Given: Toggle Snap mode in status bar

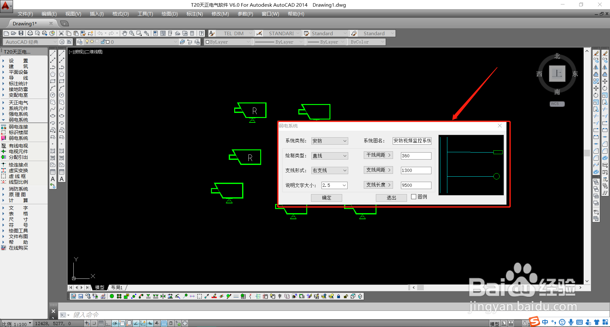Looking at the screenshot, I should point(94,324).
